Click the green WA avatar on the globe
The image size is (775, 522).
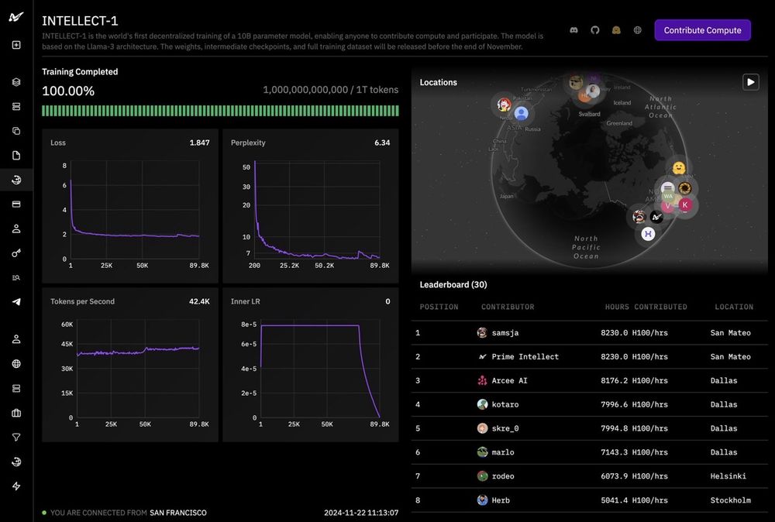668,196
